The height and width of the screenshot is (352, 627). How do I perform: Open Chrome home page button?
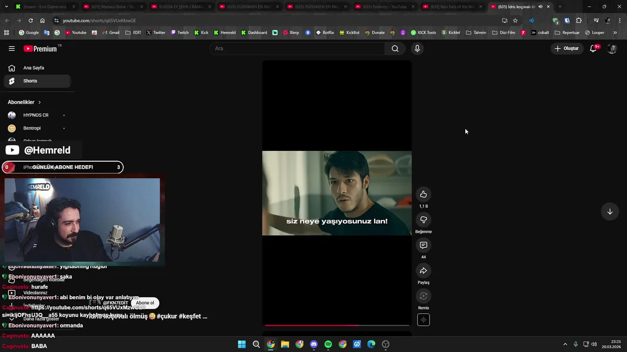pos(42,21)
